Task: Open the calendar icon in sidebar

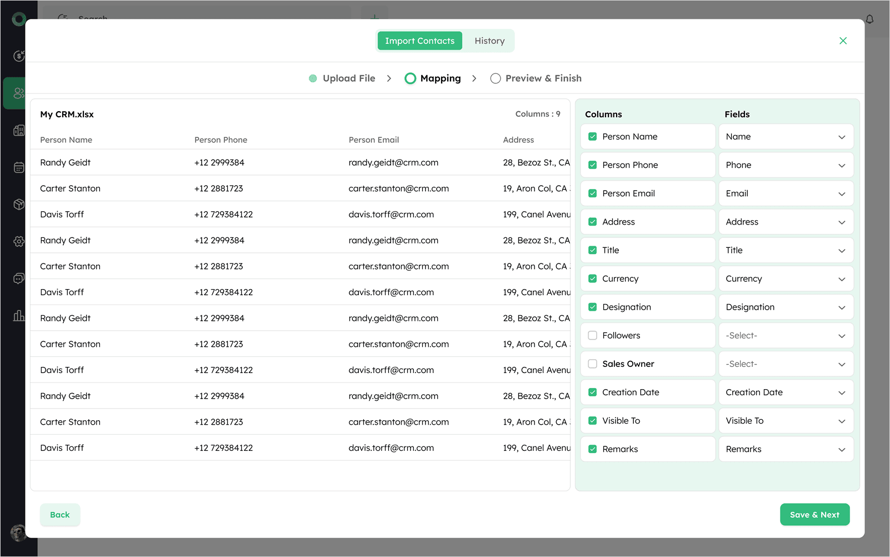Action: tap(19, 167)
